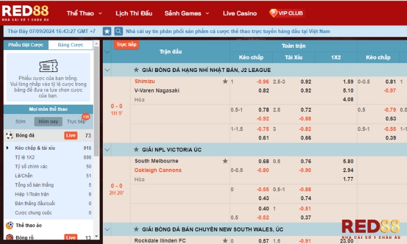Pick V-Varen Nagasaki 1X2 odds 5.10

[348, 91]
